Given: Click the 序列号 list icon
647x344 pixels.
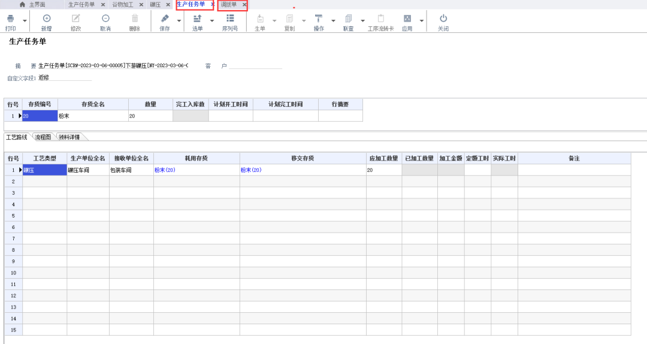Looking at the screenshot, I should (230, 19).
